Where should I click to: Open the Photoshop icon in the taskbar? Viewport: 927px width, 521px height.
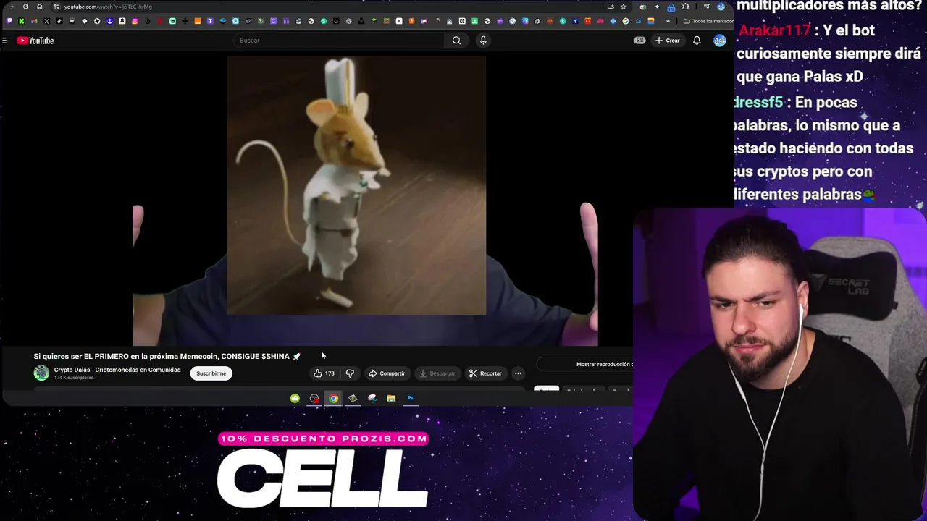pos(410,398)
